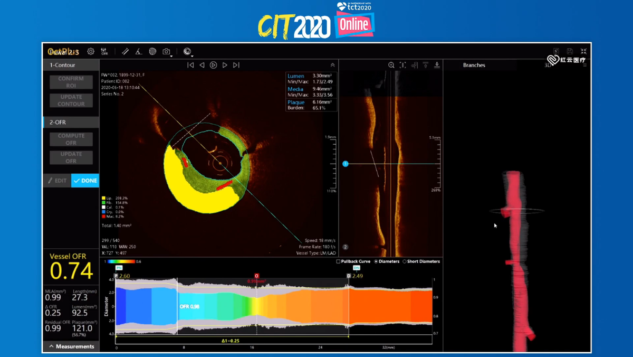Click the Δ1=0.25 label under the graph
The image size is (633, 357).
[x=231, y=341]
